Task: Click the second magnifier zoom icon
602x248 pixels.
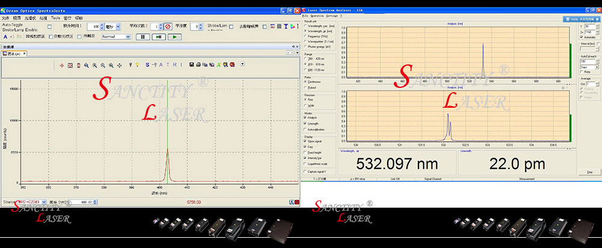Action: pyautogui.click(x=95, y=65)
